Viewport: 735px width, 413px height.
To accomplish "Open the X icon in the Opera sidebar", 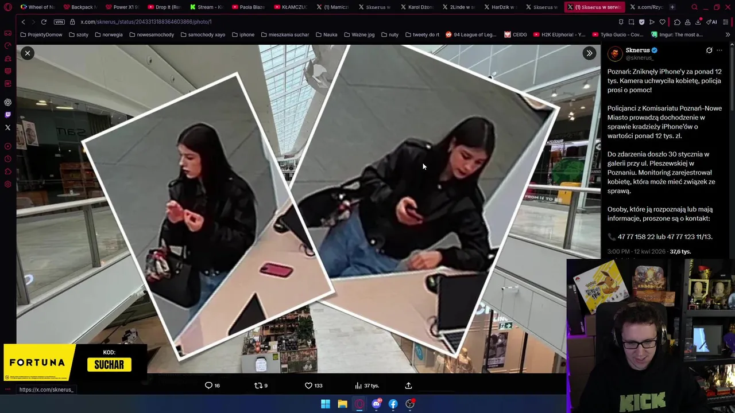I will (x=7, y=127).
